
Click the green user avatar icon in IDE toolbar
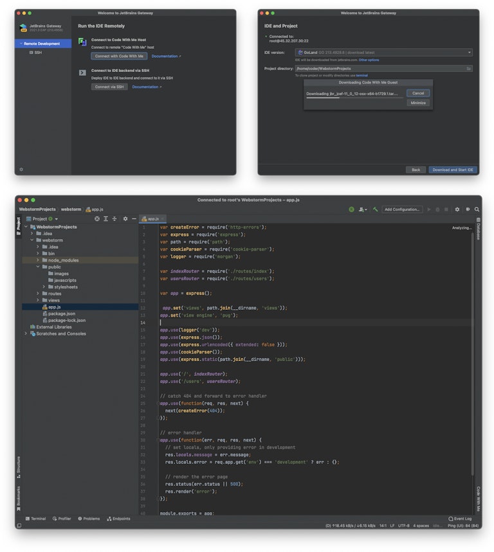[x=351, y=209]
